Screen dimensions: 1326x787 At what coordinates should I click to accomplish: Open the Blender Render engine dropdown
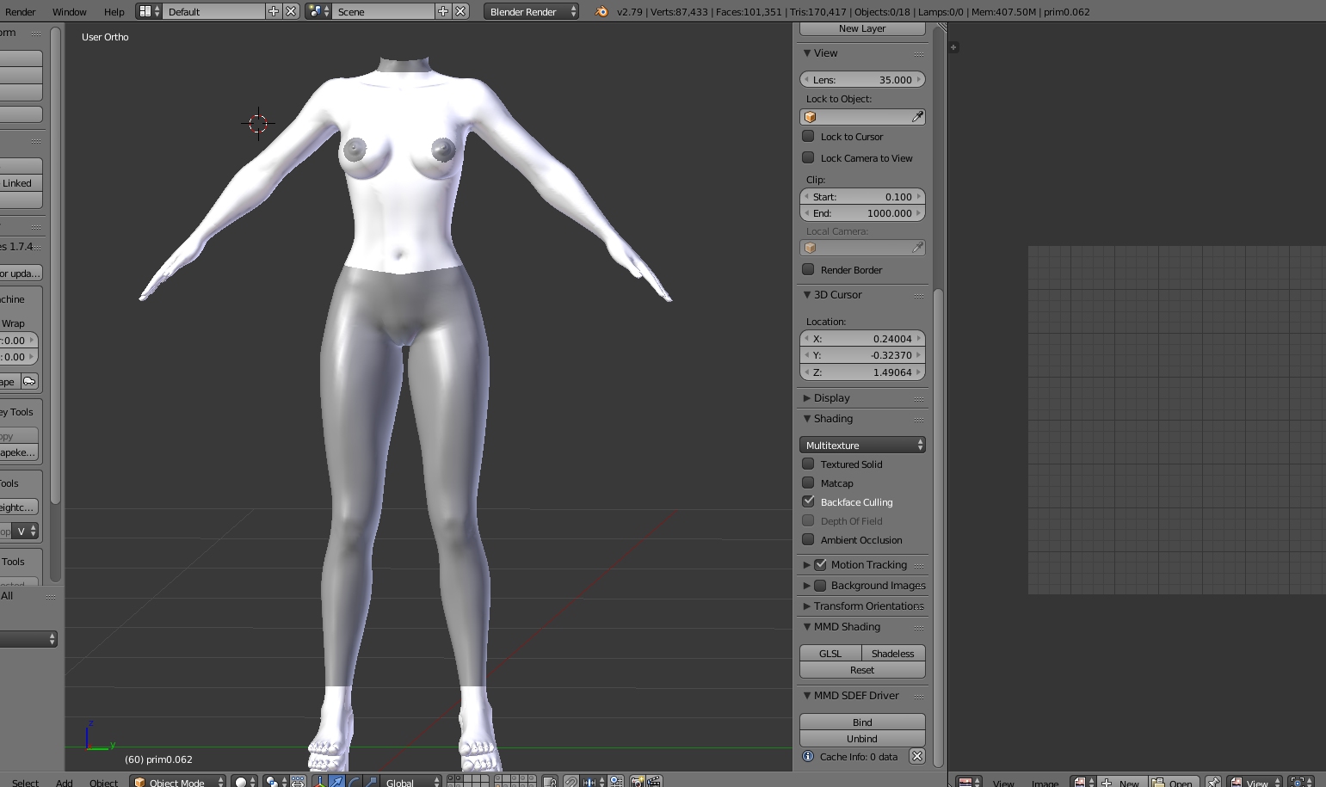(x=531, y=11)
